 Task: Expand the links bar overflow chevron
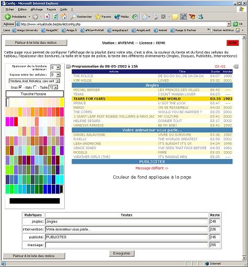pos(208,30)
